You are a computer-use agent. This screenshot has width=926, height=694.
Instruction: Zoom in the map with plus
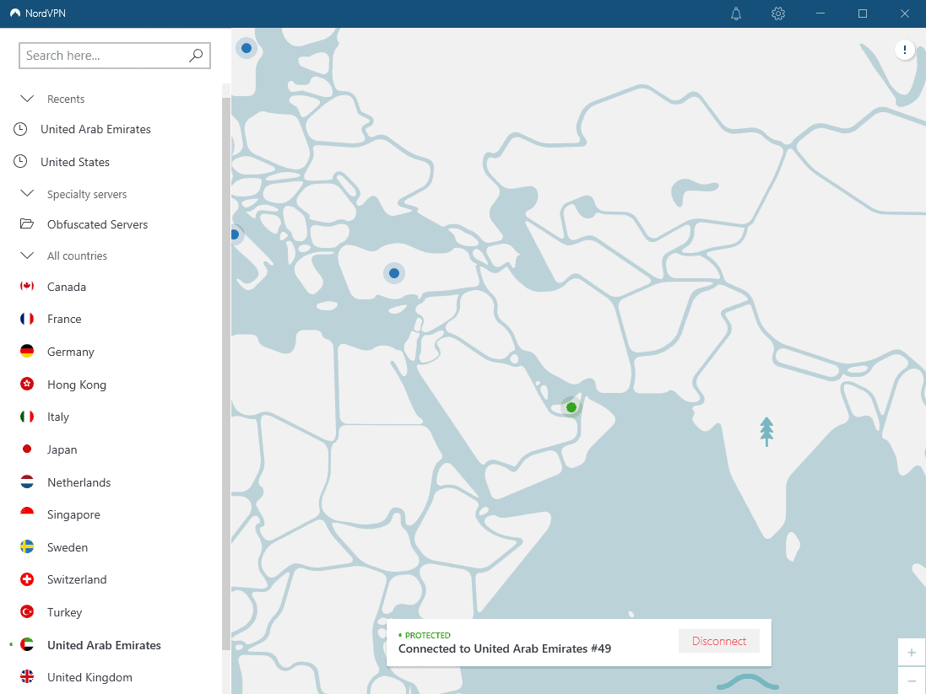912,653
